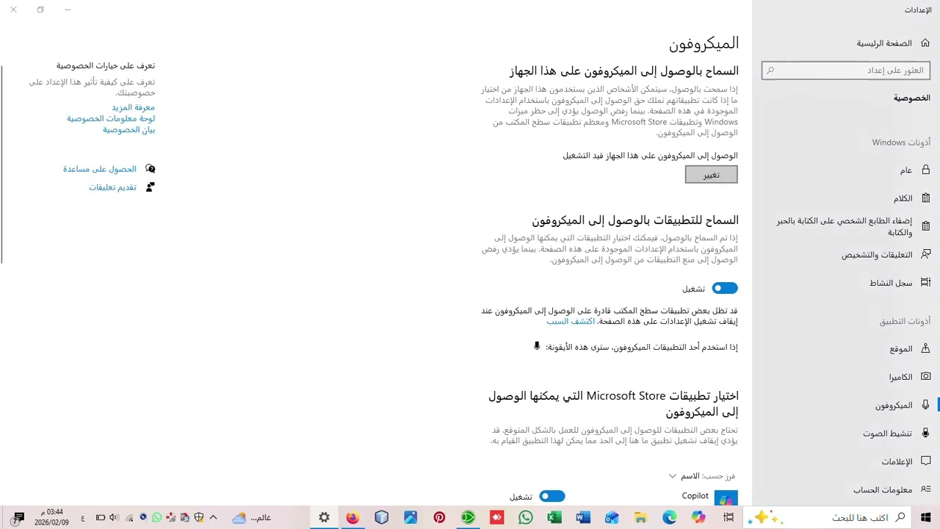Click the Windows Start button
Screen dimensions: 940x529
[x=925, y=517]
